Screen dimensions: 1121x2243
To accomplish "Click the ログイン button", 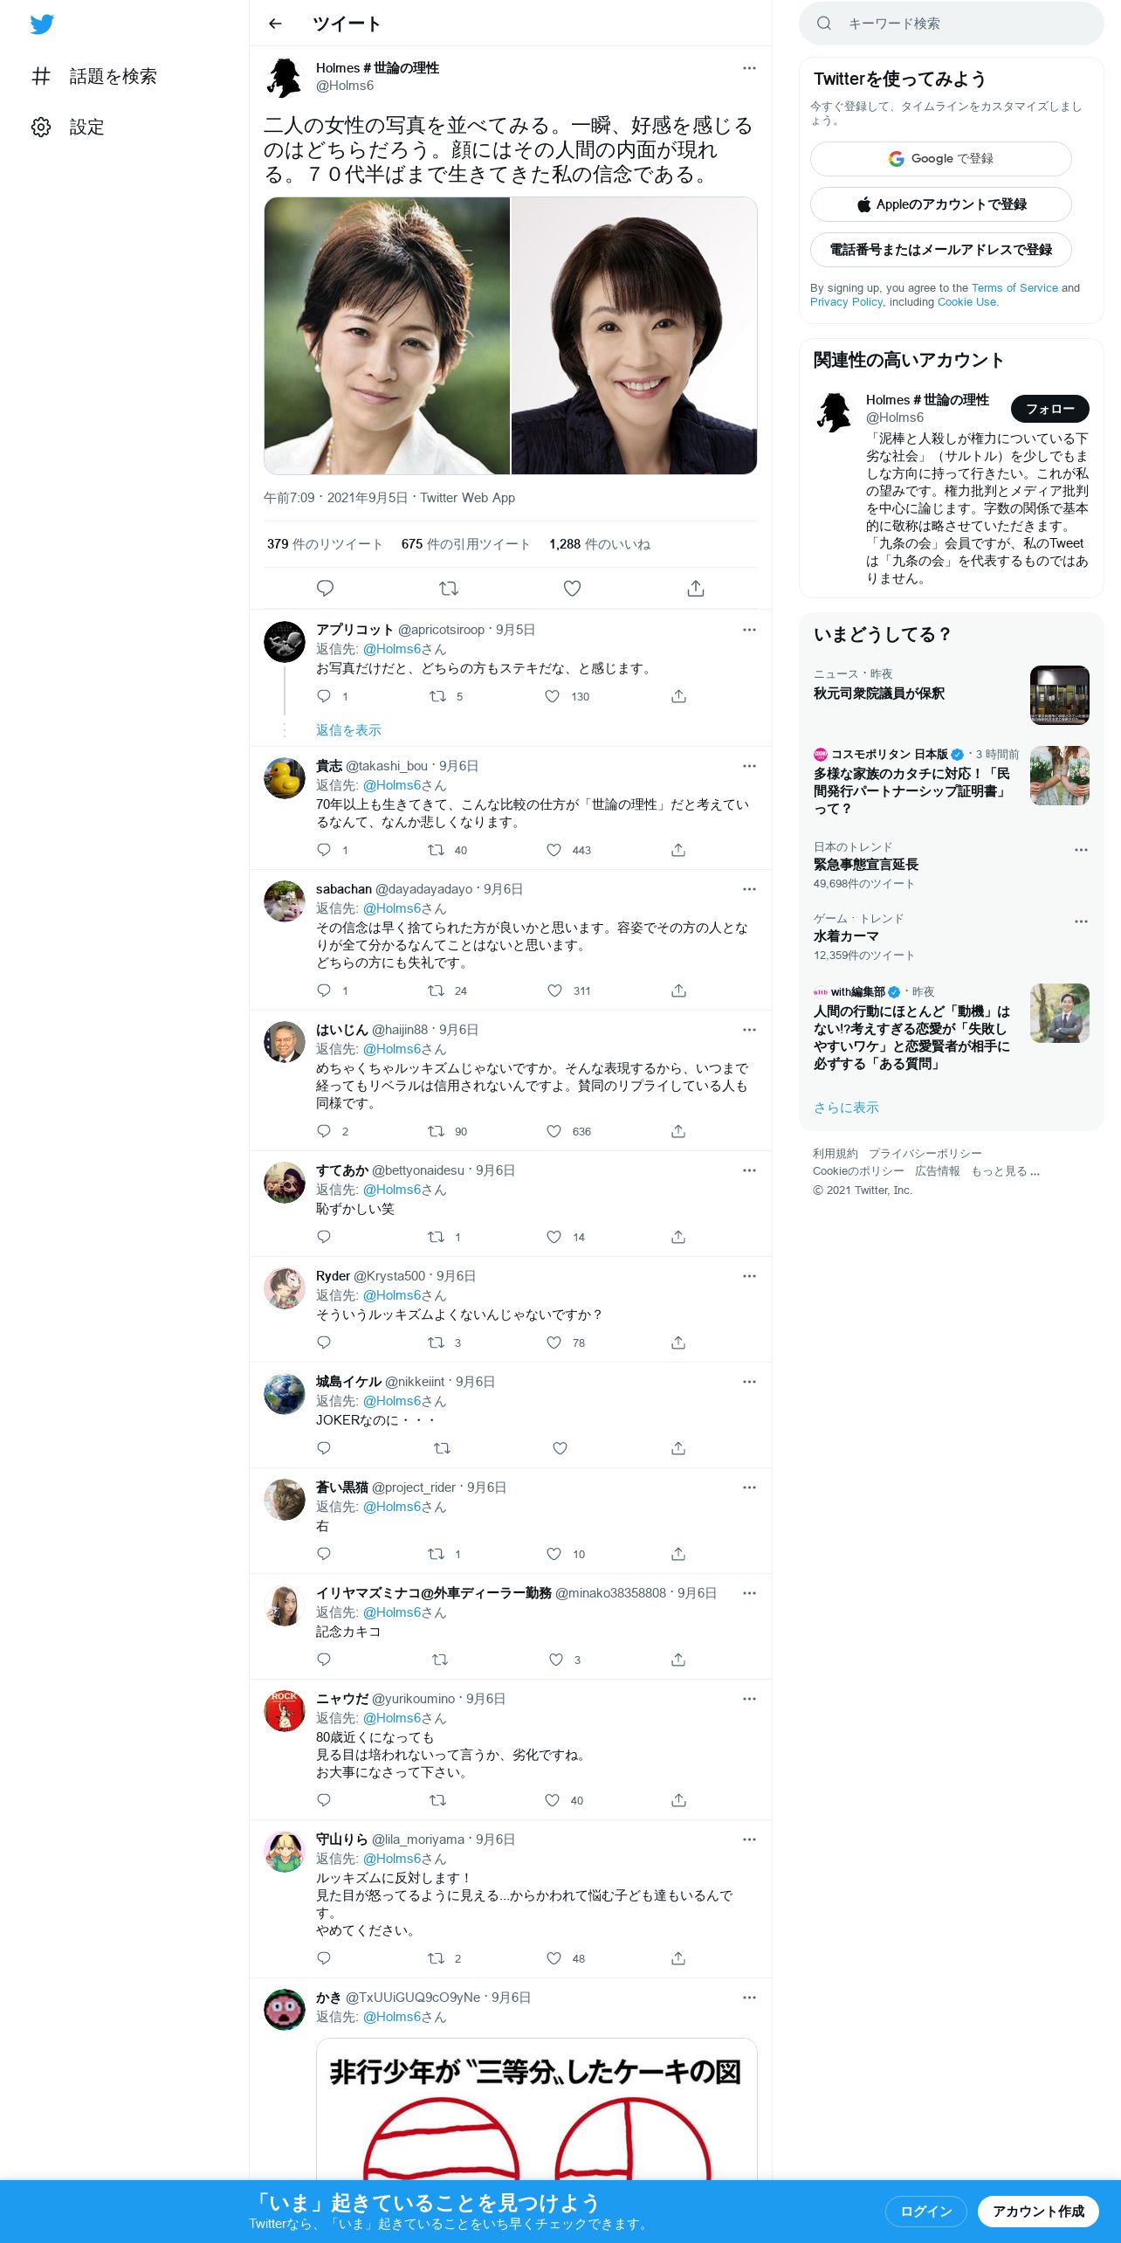I will (925, 2211).
